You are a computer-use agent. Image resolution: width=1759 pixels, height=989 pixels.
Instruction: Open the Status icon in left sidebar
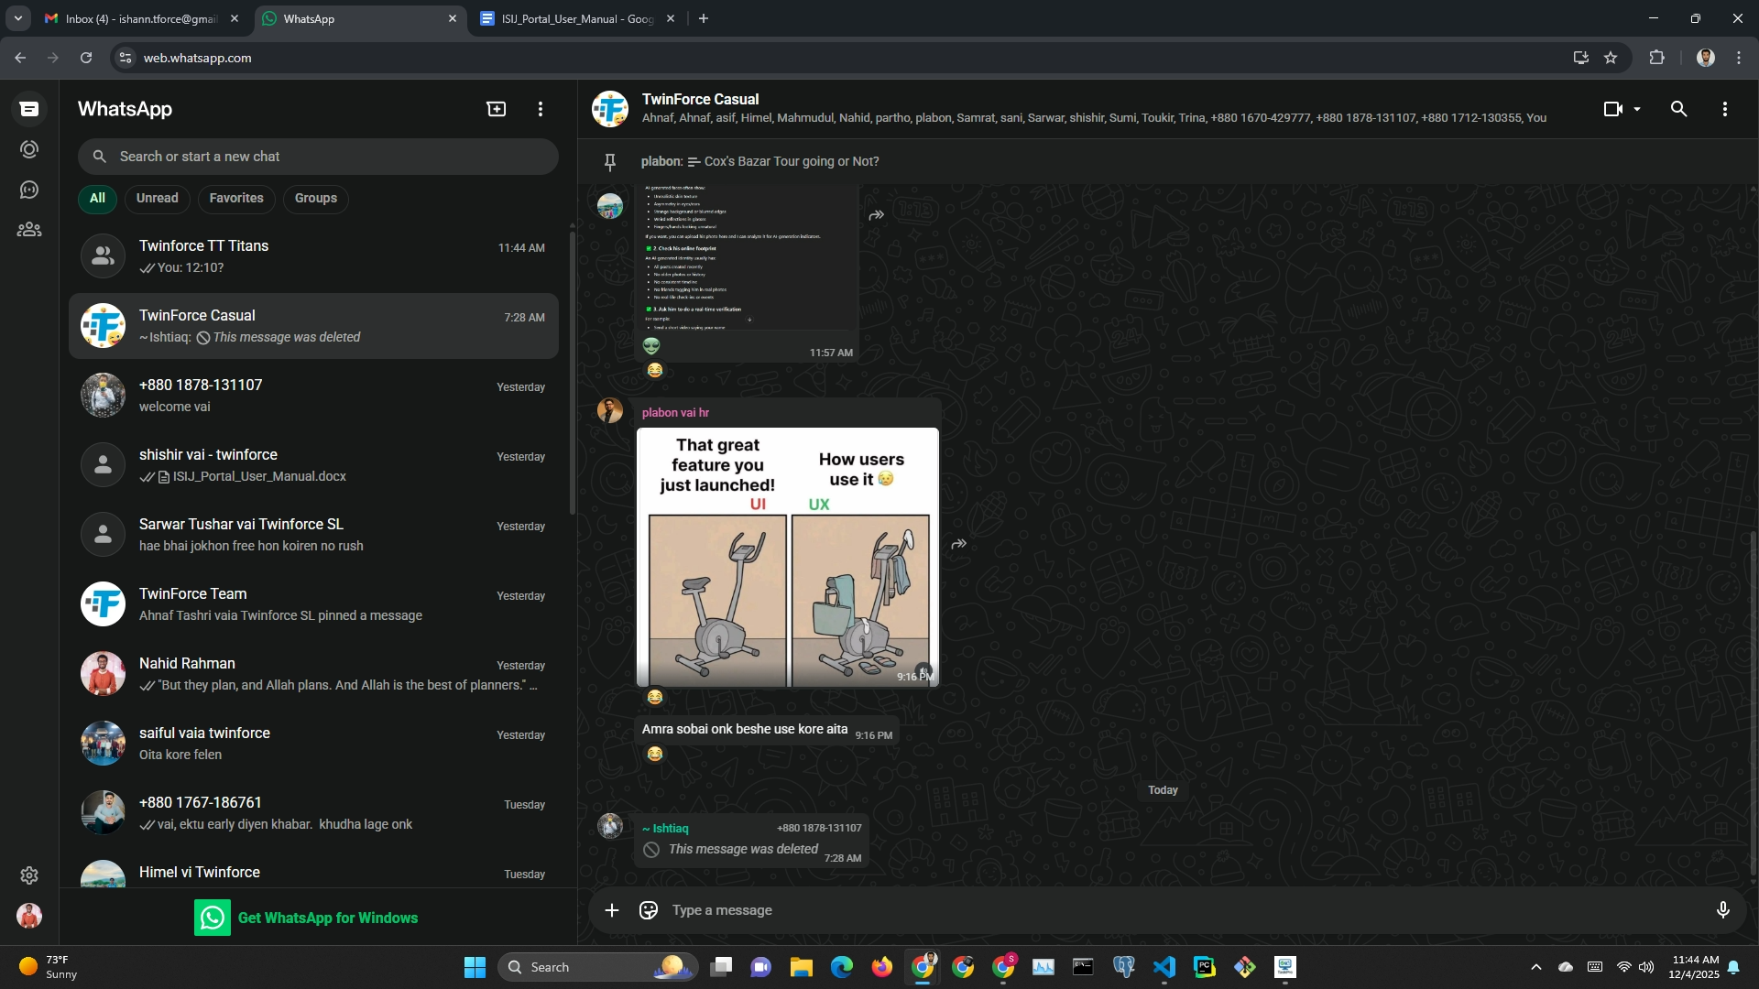[29, 149]
